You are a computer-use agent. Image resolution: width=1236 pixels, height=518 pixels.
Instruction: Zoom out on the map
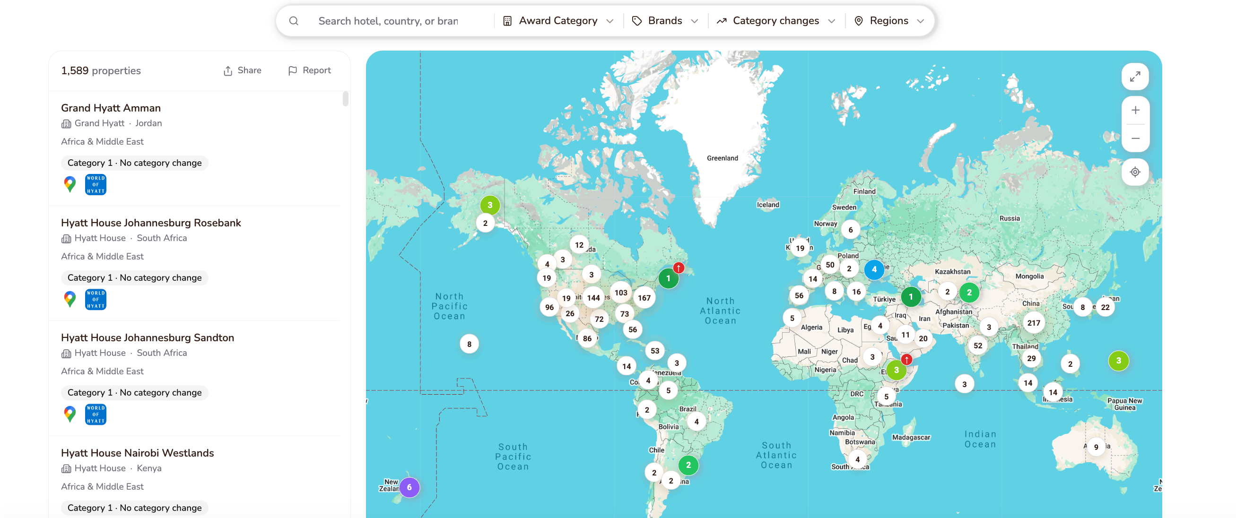click(1135, 138)
